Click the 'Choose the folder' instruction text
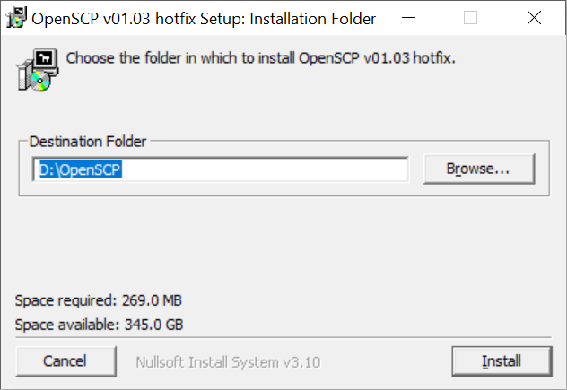The image size is (567, 390). pos(260,58)
